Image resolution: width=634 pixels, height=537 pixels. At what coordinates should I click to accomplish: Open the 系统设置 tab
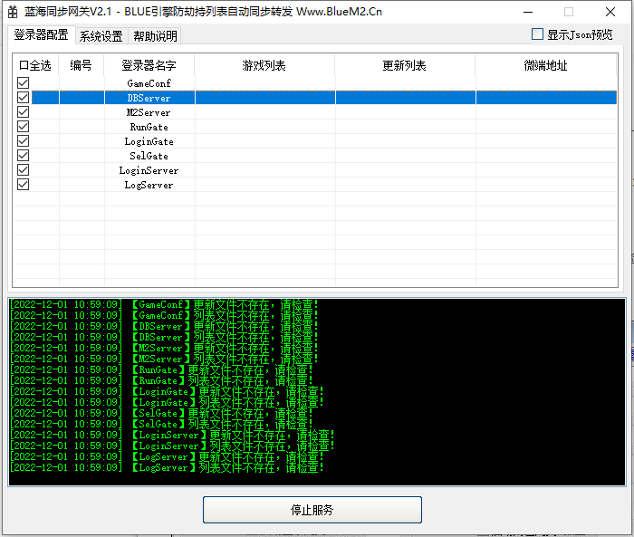pos(101,36)
